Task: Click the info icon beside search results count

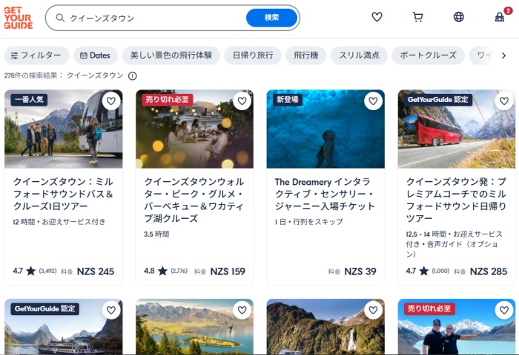Action: coord(133,75)
